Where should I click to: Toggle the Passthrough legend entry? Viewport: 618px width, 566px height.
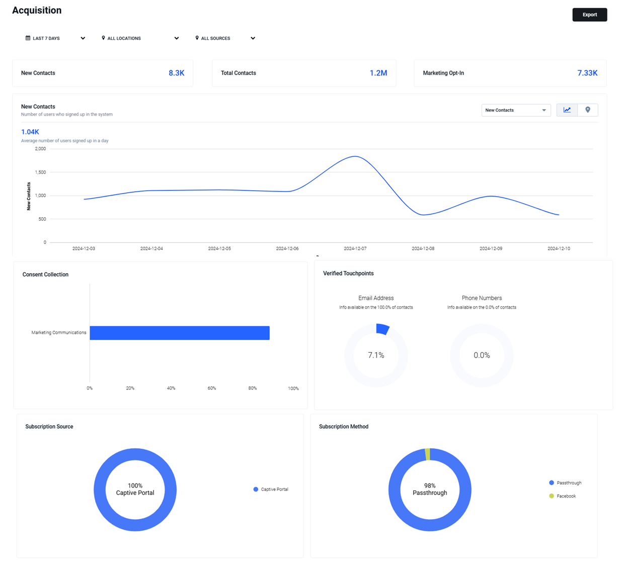coord(565,482)
